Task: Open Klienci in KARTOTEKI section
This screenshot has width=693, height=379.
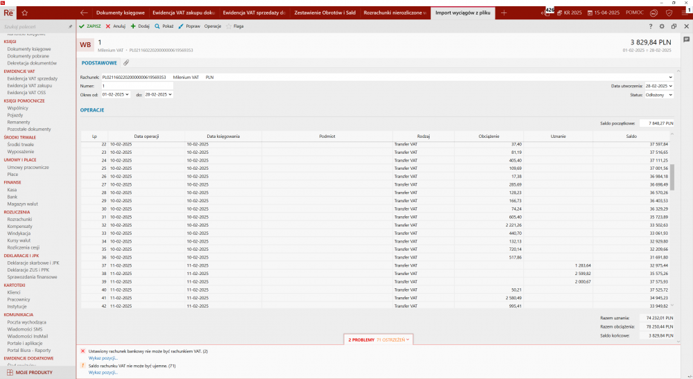Action: point(14,292)
